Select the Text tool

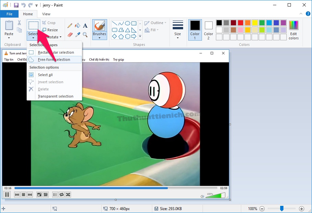(x=85, y=26)
